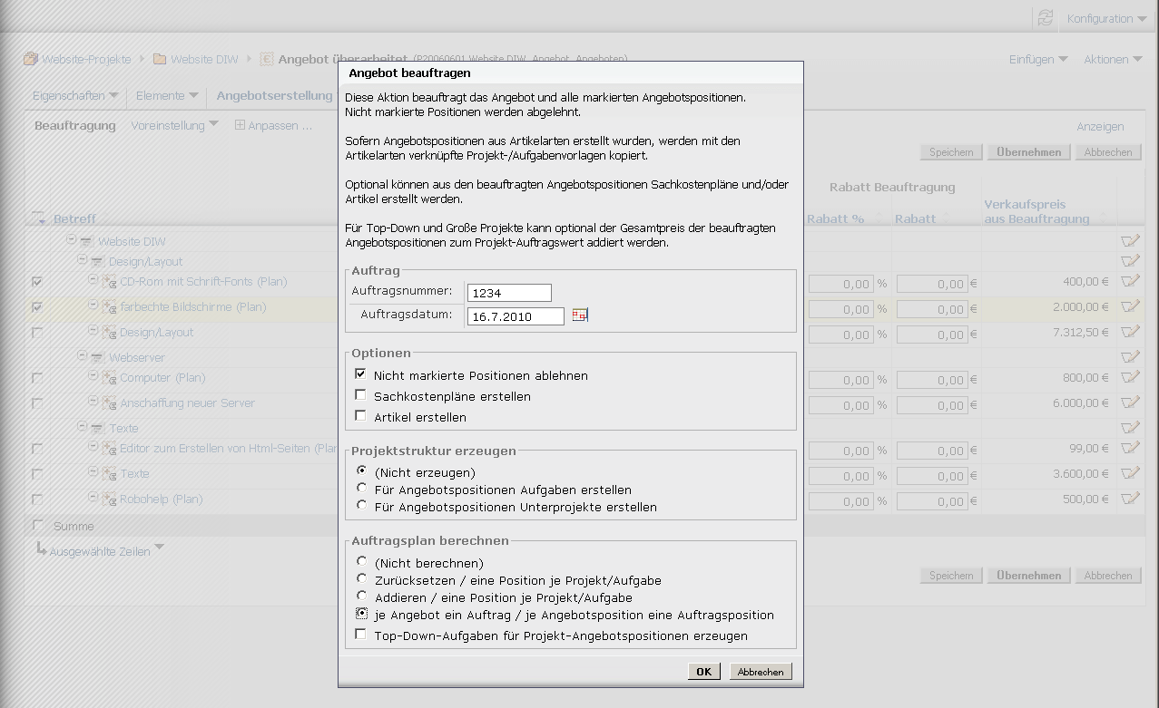Click the Website-Projekte folder icon in breadcrumb
1159x708 pixels.
tap(31, 60)
